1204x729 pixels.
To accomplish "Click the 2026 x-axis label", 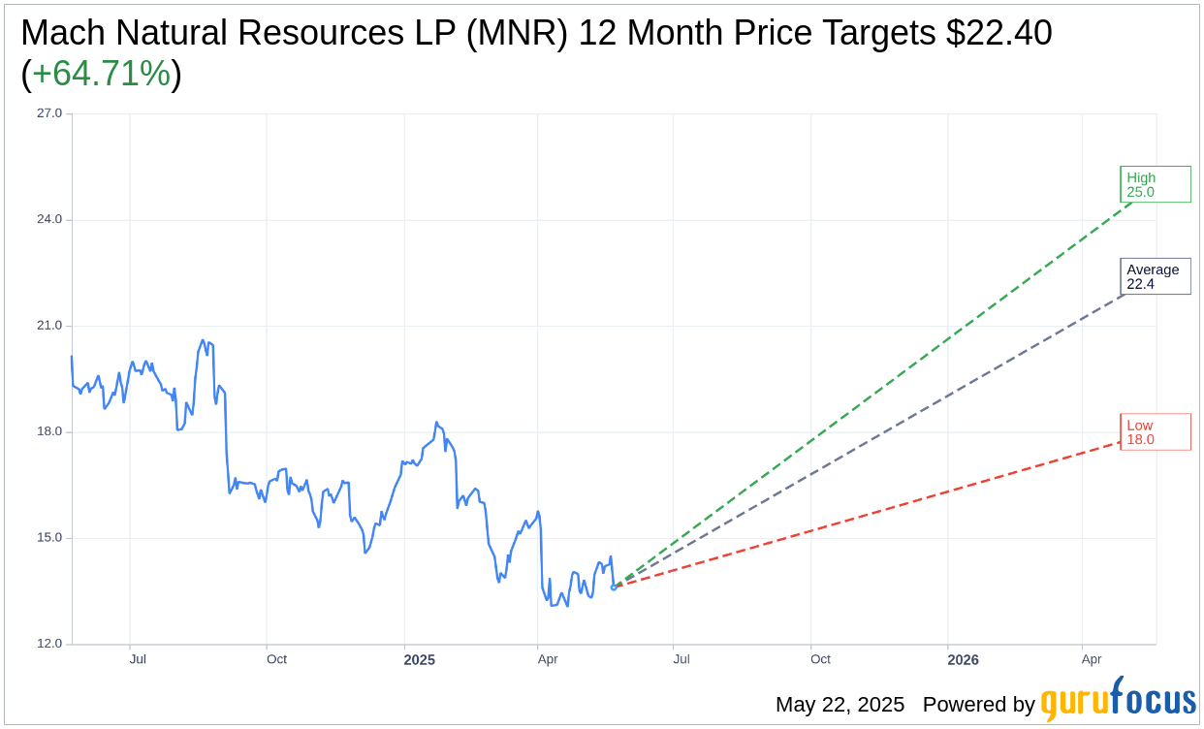I will pyautogui.click(x=964, y=660).
